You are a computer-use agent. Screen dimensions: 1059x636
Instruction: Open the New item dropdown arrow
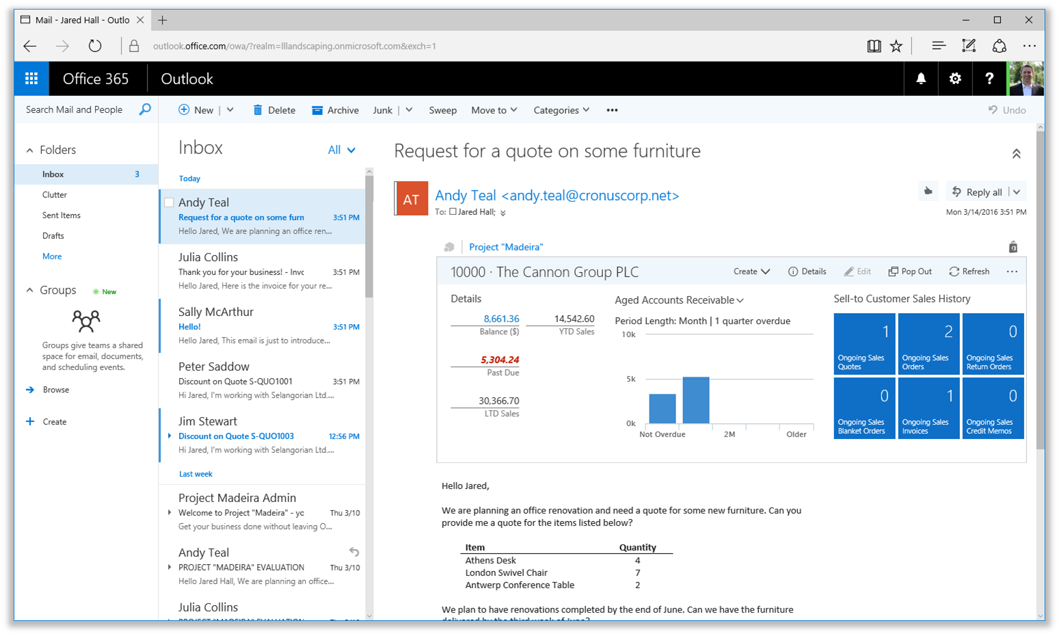230,109
